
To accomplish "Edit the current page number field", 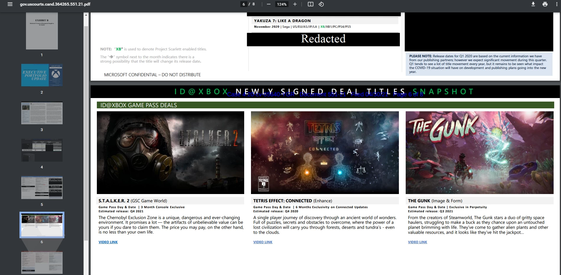I will pyautogui.click(x=244, y=4).
